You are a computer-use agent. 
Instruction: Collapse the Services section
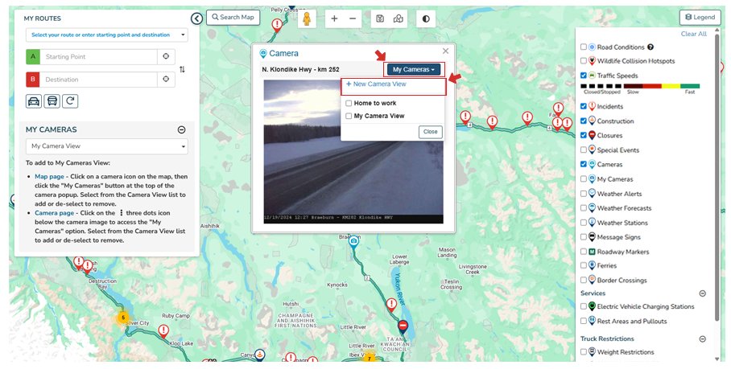(702, 293)
